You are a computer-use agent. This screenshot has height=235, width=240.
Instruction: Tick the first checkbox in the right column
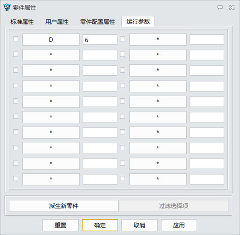pyautogui.click(x=123, y=39)
